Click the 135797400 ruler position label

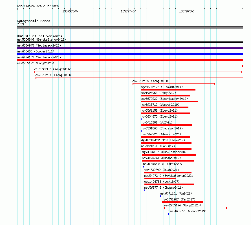point(128,11)
